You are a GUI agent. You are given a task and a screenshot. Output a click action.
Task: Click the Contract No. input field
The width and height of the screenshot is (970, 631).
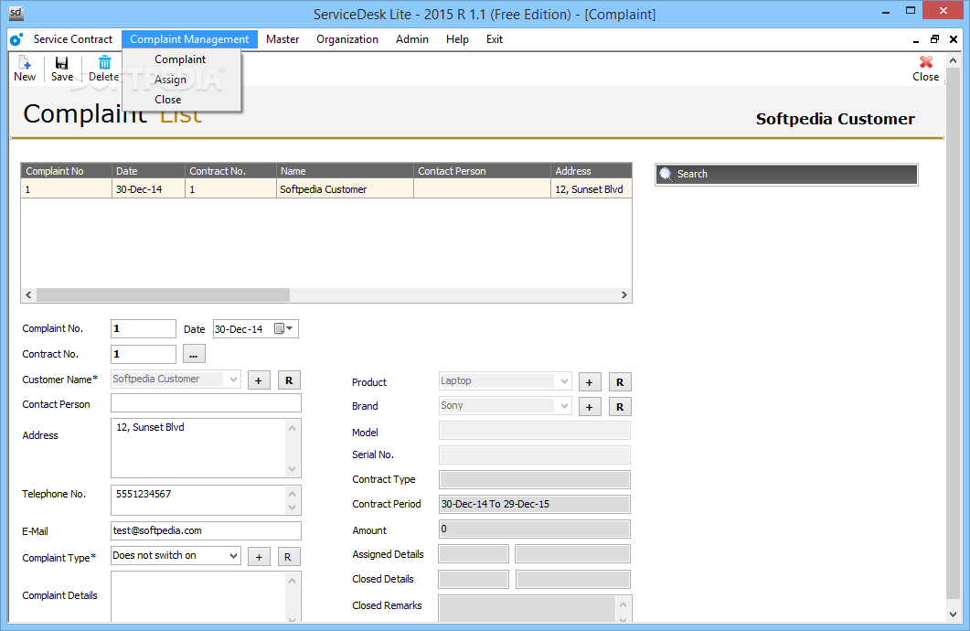[144, 355]
